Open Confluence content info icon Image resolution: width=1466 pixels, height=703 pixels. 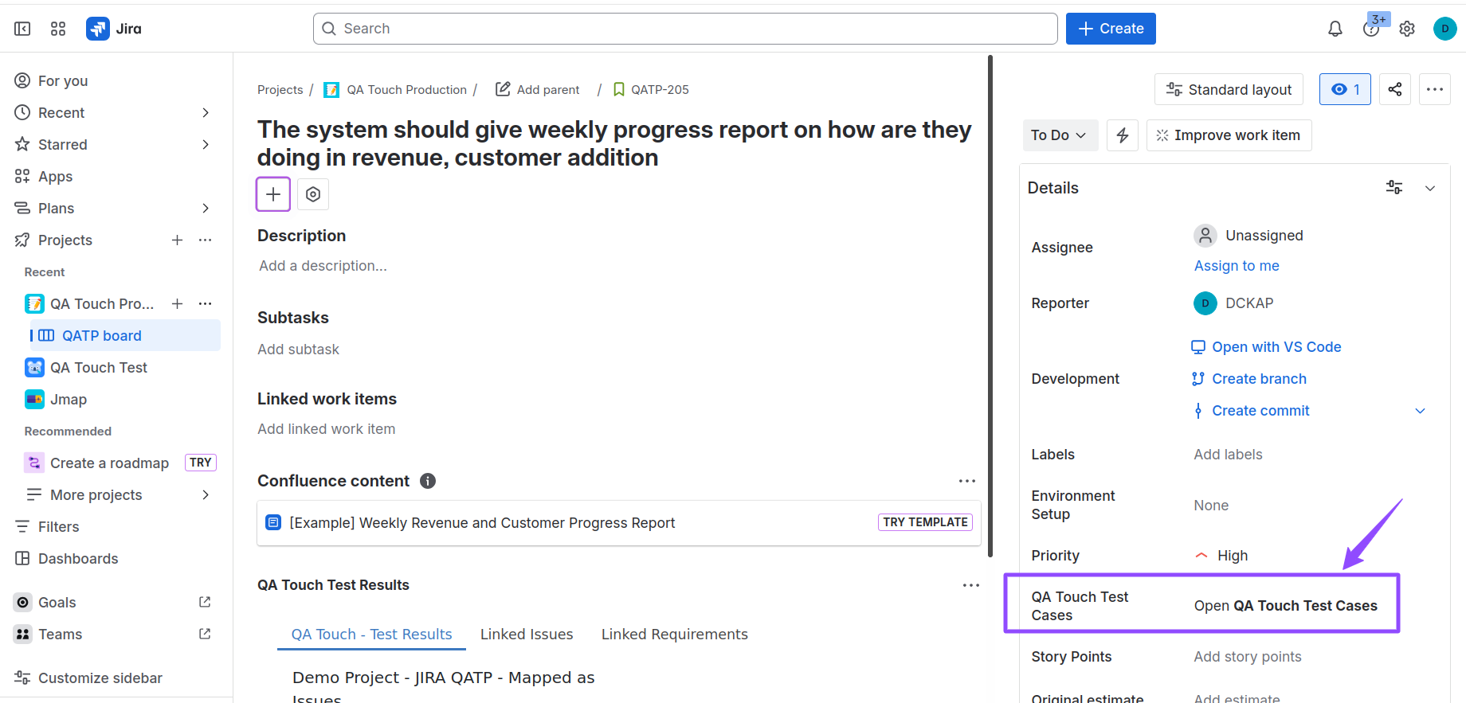428,481
